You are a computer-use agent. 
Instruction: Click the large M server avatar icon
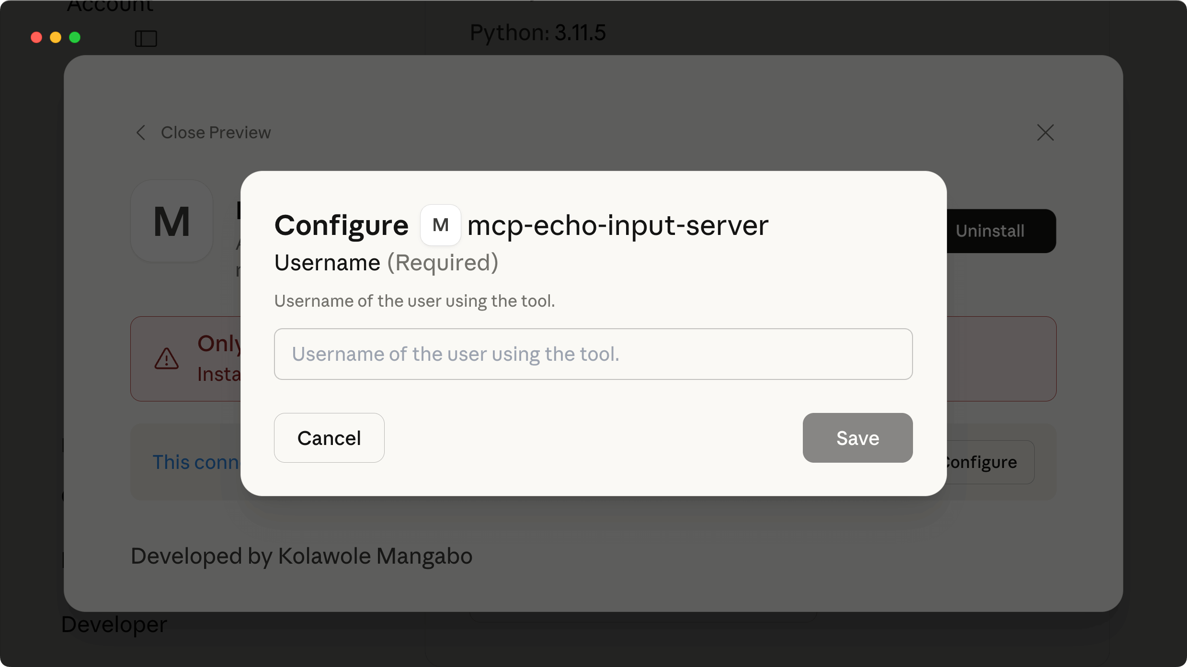pos(171,221)
